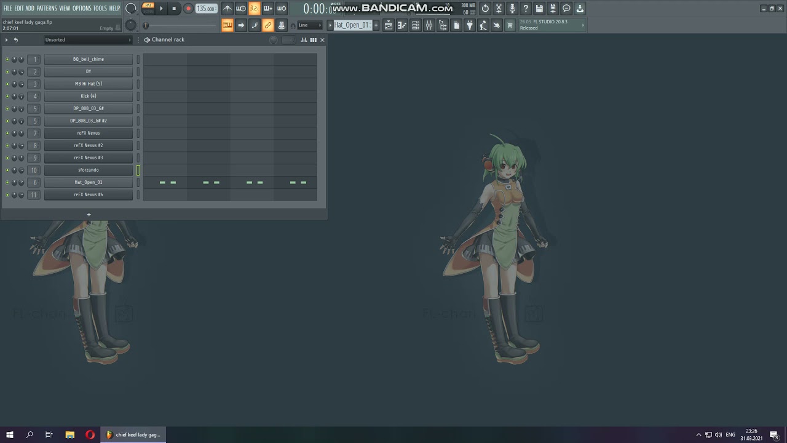This screenshot has width=787, height=443.
Task: Select the BQ_bell_chime channel button
Action: pos(89,59)
